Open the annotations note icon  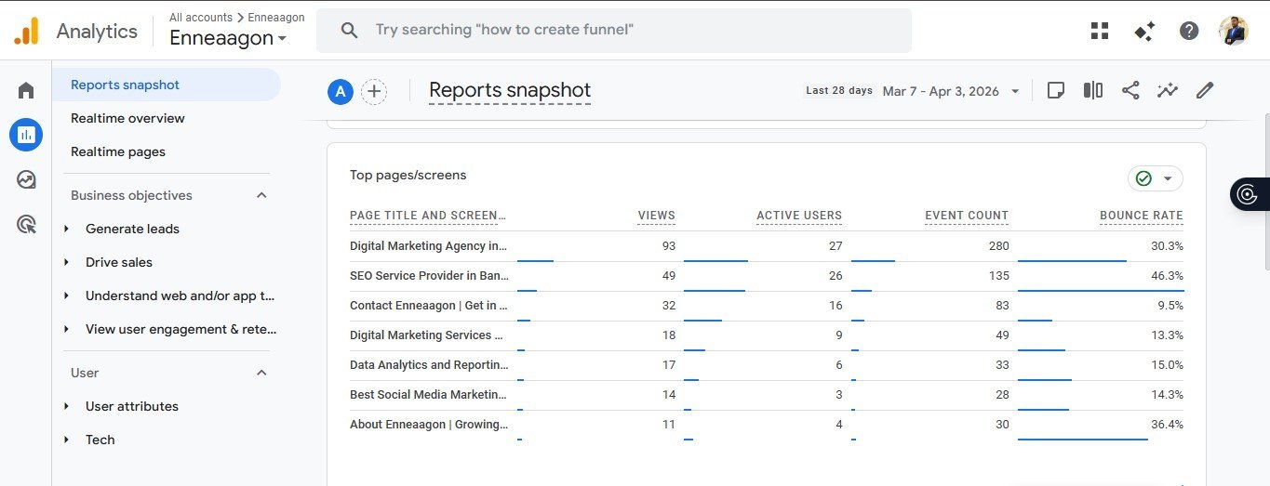1056,90
